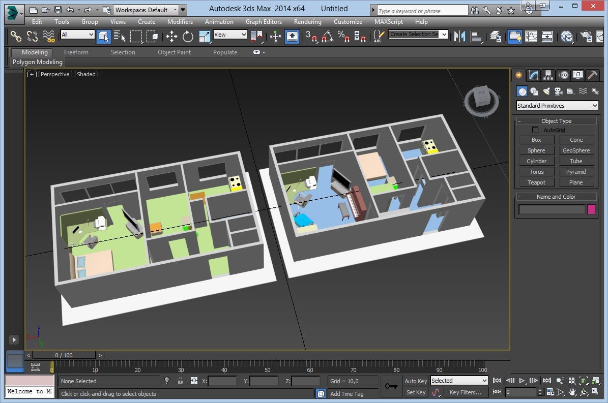Viewport: 608px width, 403px height.
Task: Switch to Hierarchy command panel tab
Action: coord(548,75)
